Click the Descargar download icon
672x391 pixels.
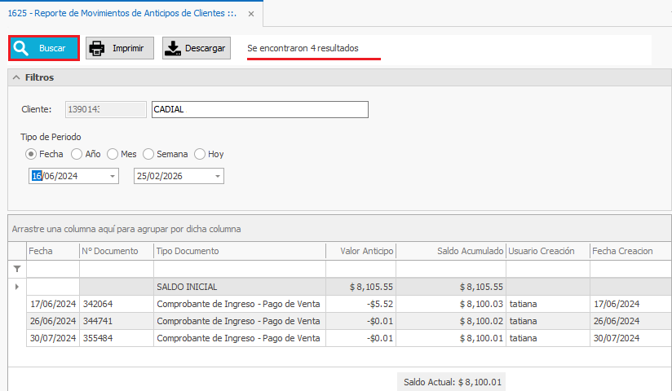[173, 49]
